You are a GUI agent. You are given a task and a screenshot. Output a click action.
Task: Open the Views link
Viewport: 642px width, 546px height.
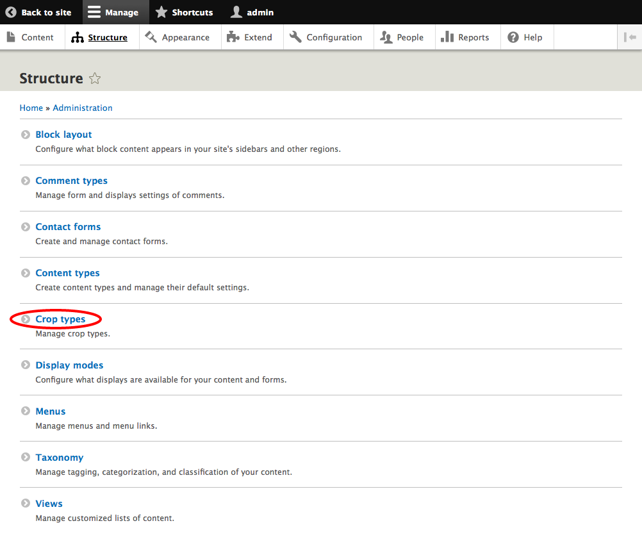(x=49, y=504)
